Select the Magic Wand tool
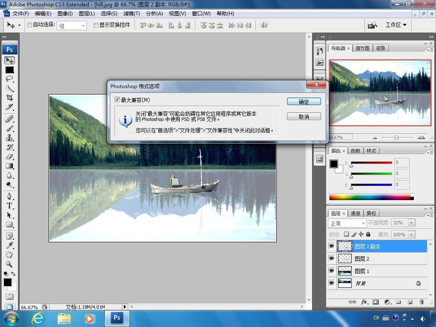436x327 pixels. click(x=10, y=89)
